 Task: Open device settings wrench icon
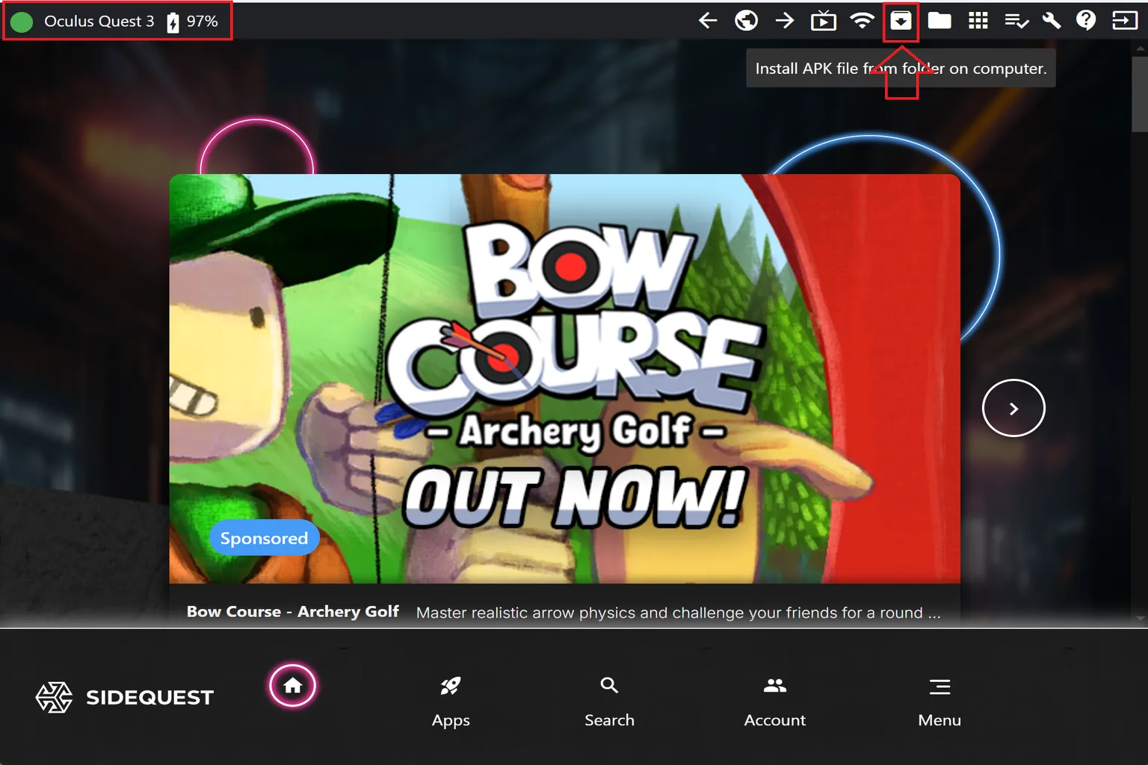pyautogui.click(x=1052, y=21)
